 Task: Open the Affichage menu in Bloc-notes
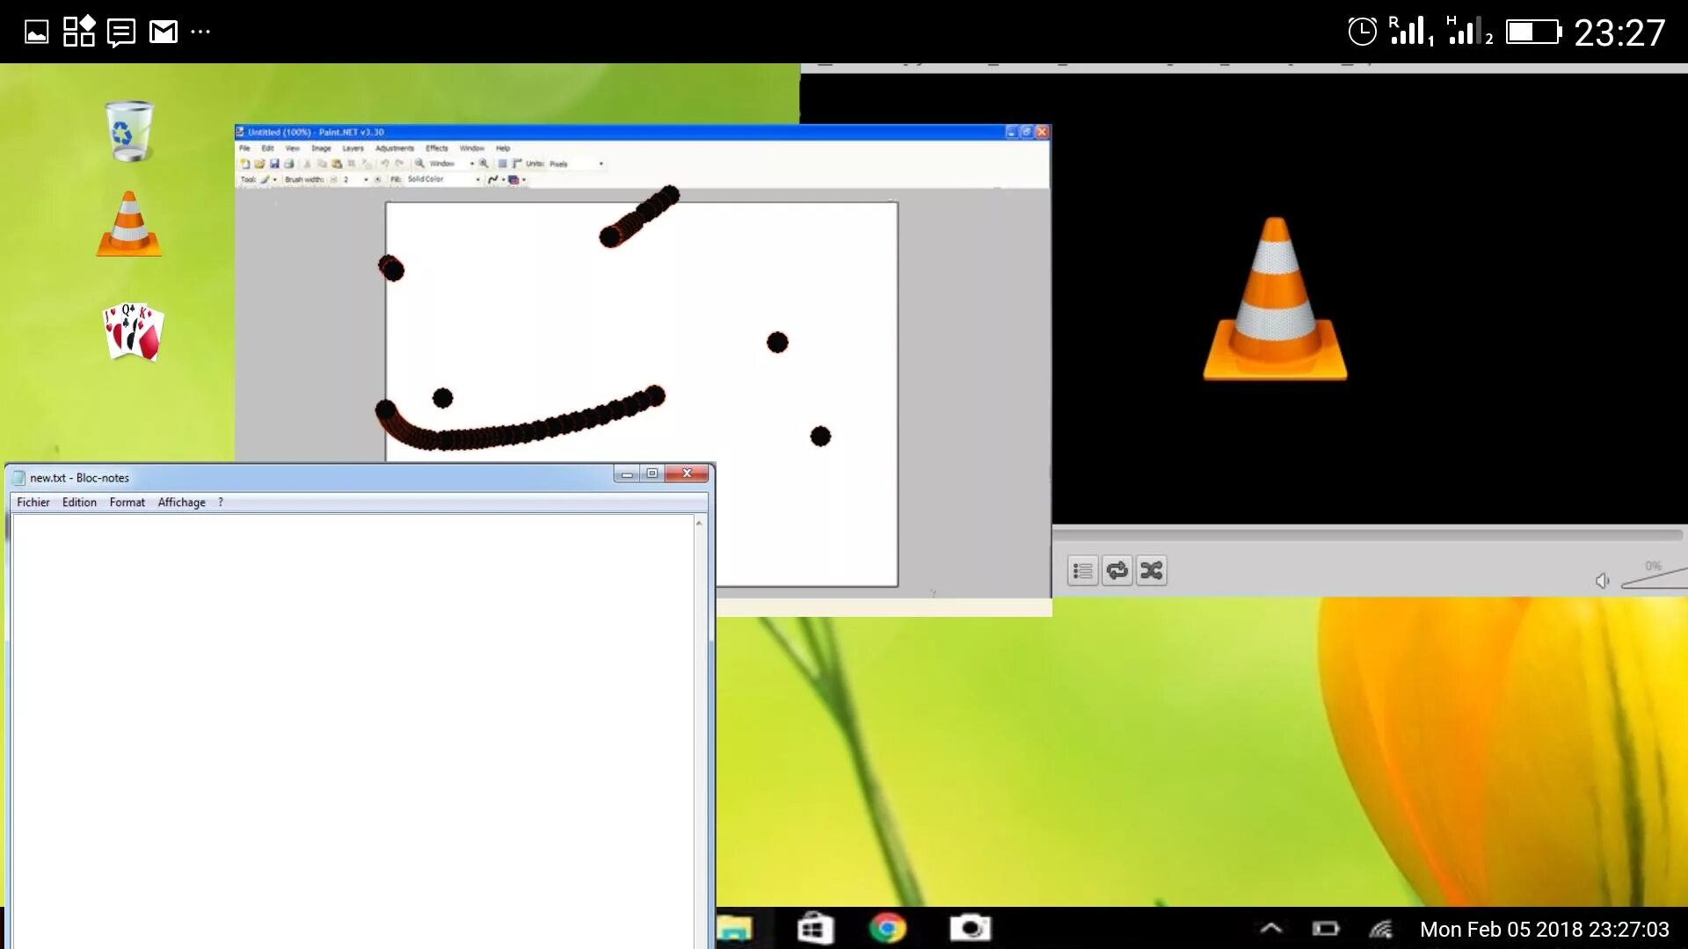[181, 503]
